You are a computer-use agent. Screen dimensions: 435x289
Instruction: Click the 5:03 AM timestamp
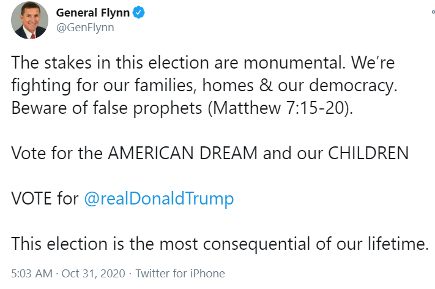32,274
